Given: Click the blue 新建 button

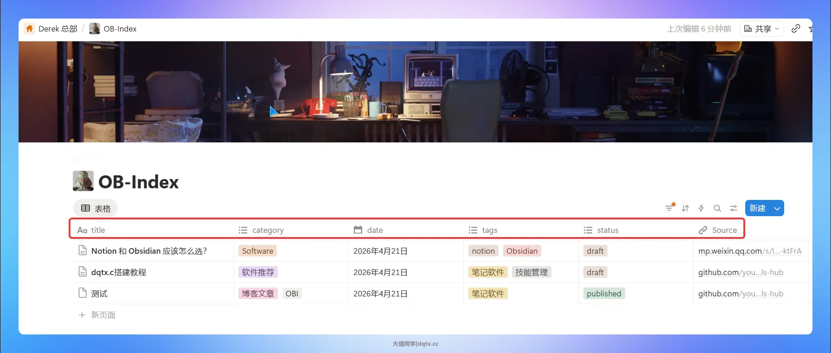Looking at the screenshot, I should tap(757, 208).
